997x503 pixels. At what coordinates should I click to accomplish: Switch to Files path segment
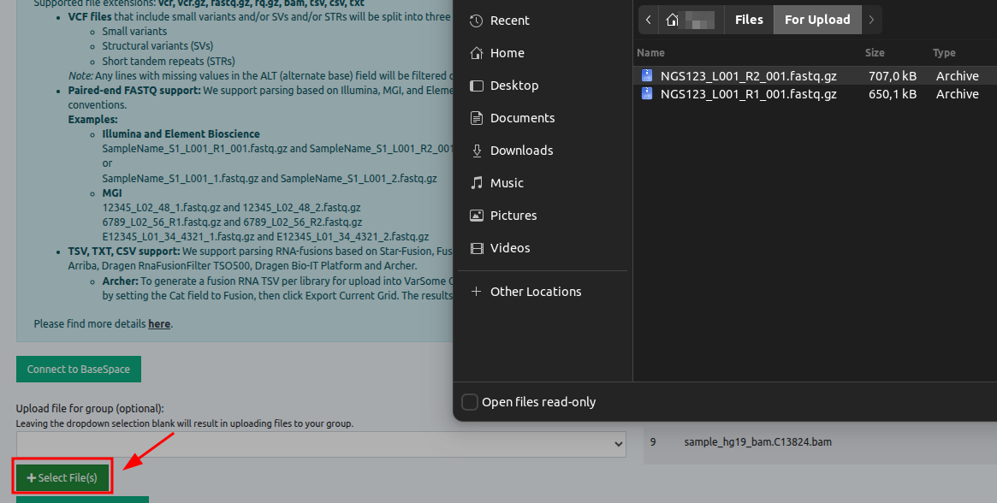(x=749, y=20)
